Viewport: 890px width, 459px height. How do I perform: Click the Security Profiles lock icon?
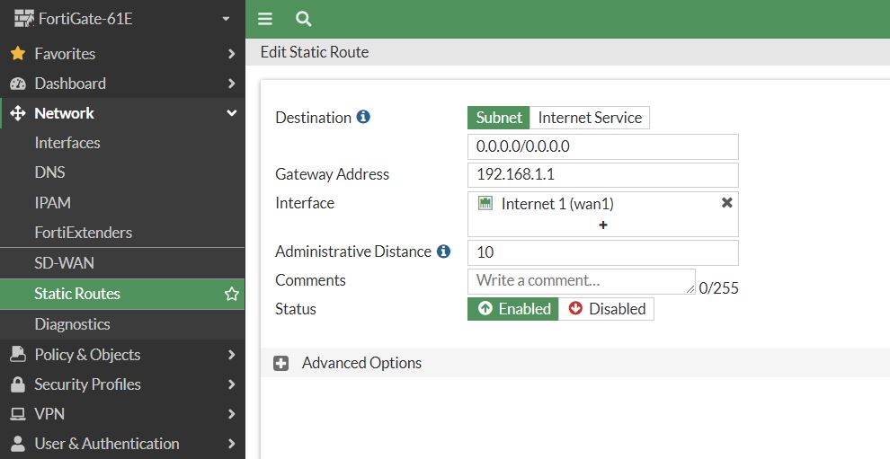[18, 384]
